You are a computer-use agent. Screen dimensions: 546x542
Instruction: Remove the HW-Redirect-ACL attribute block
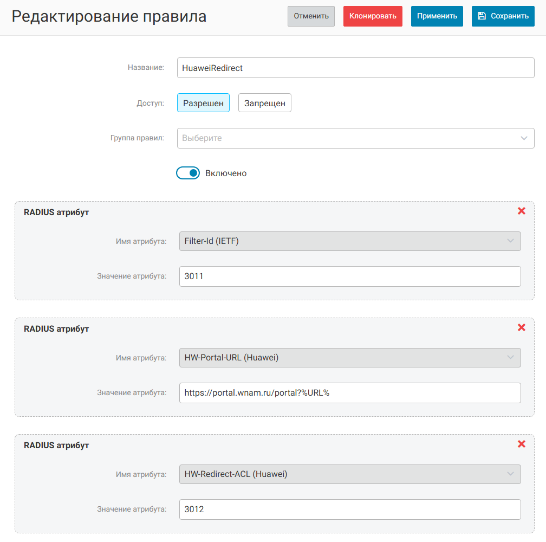tap(522, 444)
